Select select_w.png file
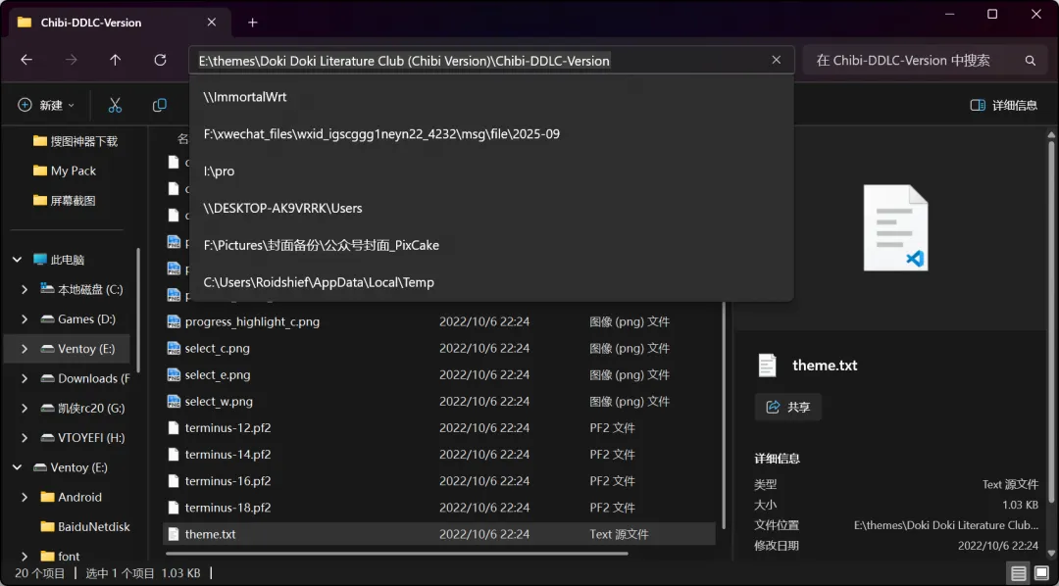This screenshot has width=1059, height=586. pos(439,402)
